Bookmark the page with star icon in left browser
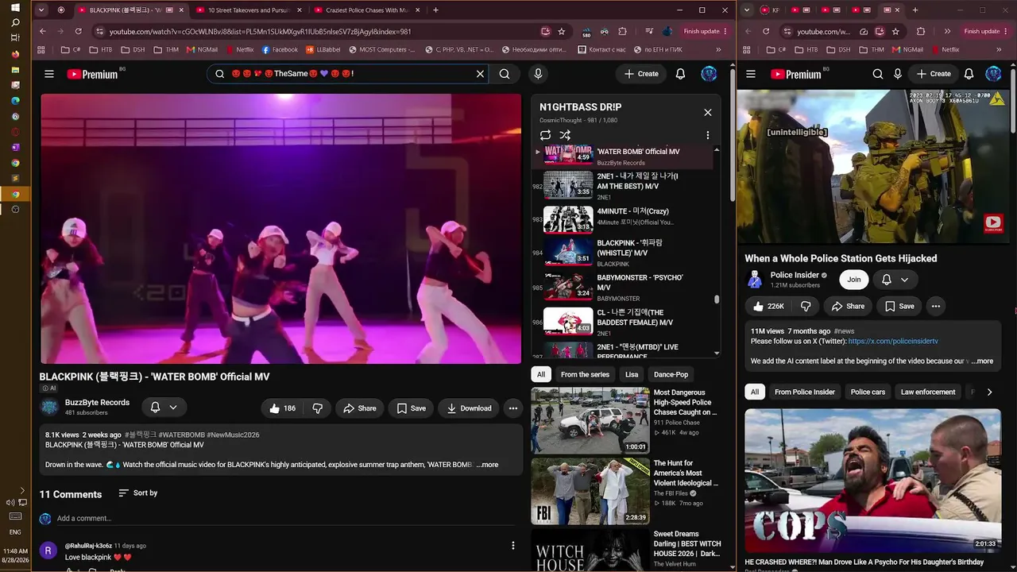The height and width of the screenshot is (572, 1017). tap(562, 31)
